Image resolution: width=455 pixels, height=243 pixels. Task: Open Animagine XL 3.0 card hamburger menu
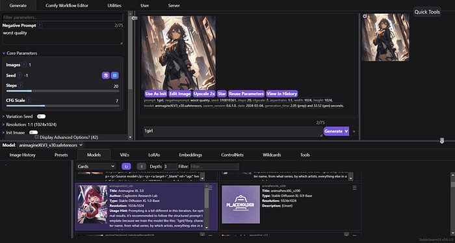[211, 188]
